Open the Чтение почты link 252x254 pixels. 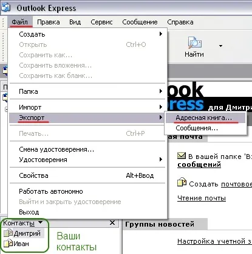click(x=202, y=198)
